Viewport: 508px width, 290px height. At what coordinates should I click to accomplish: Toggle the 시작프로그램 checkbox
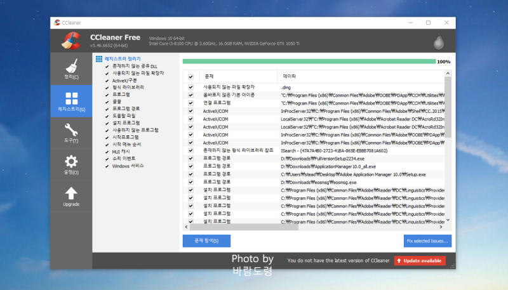click(x=107, y=138)
